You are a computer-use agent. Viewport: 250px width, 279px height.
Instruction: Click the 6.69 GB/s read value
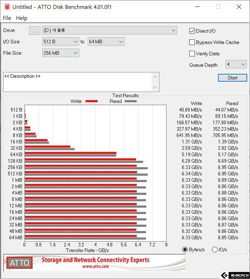(x=228, y=161)
